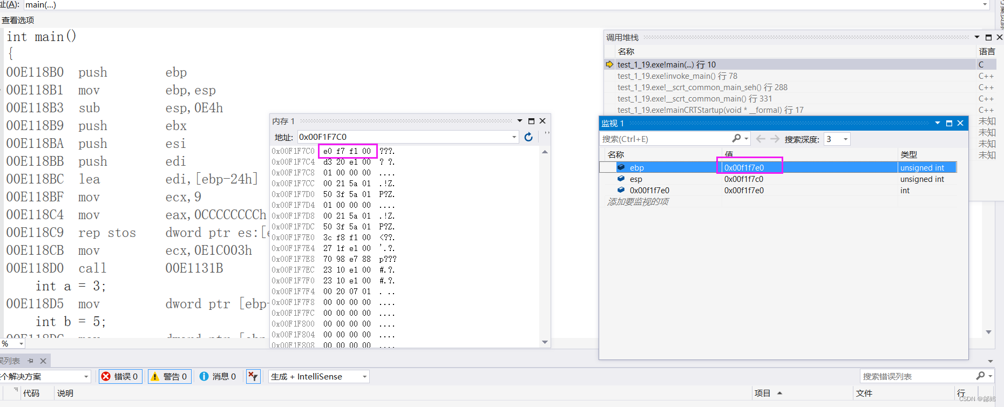Go to previous search result in Watch 1
1004x407 pixels.
point(761,139)
